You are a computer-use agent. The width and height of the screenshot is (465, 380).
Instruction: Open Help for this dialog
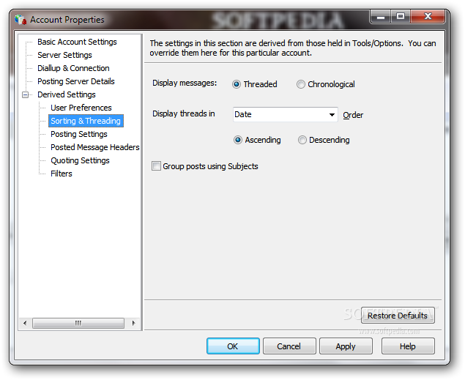pyautogui.click(x=408, y=346)
